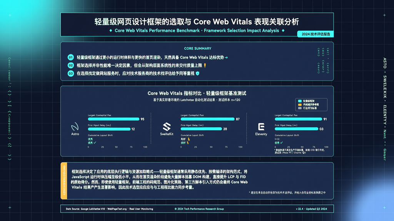Click the SvelteKit framework logo
This screenshot has height=221, width=394.
(167, 127)
